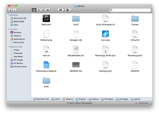Open the Action gear dropdown menu

68,10
